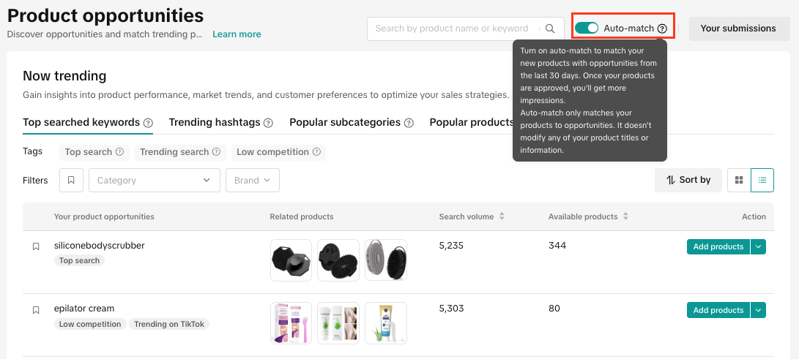Click the product name search field
Viewport: 799px width, 359px height.
pos(454,29)
